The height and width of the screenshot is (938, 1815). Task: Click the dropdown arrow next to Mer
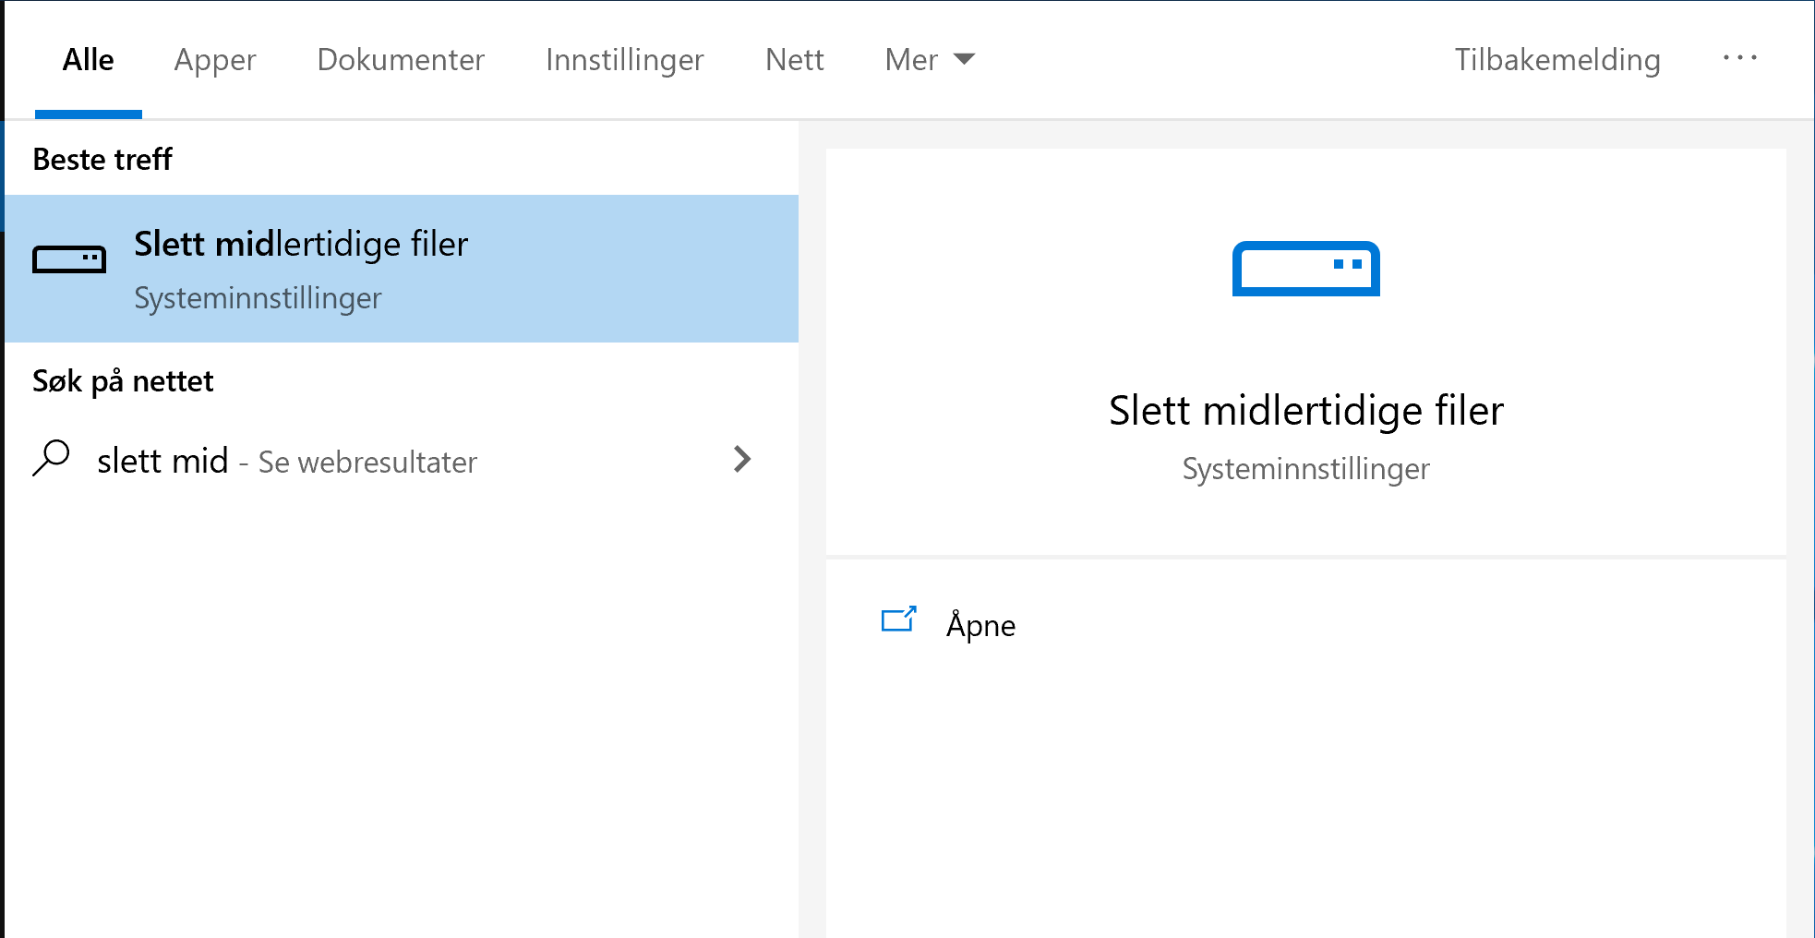[964, 59]
